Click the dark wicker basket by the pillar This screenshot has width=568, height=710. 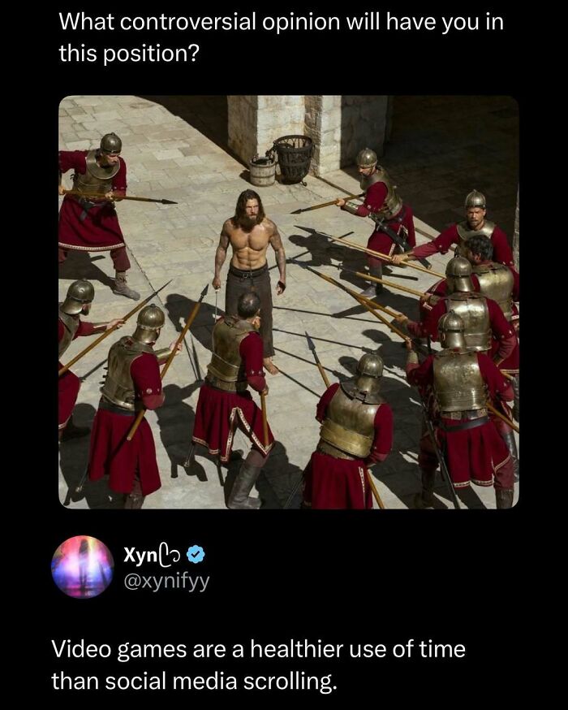coord(293,157)
